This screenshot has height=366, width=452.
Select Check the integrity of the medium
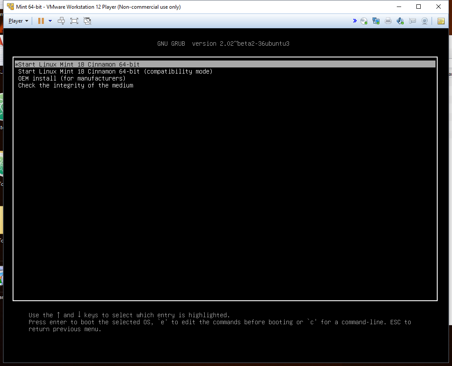(76, 85)
